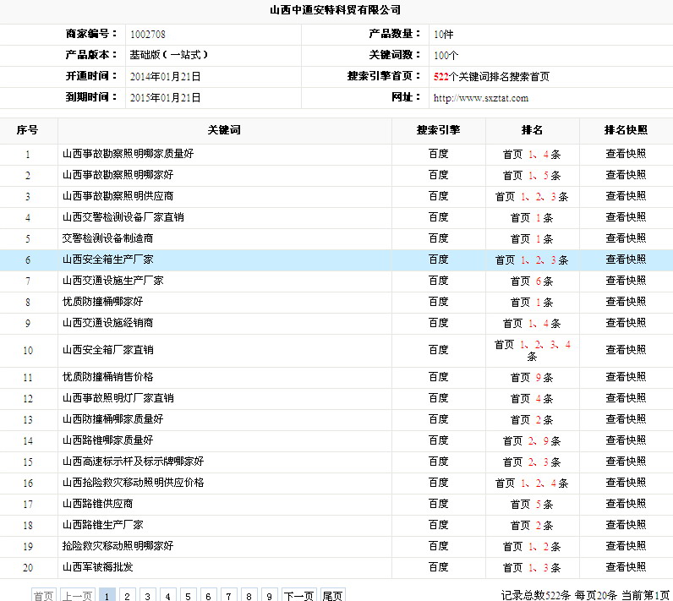673x601 pixels.
Task: Click merchant number 1002708
Action: click(148, 35)
